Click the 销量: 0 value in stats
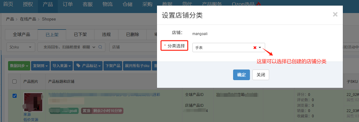The width and height of the screenshot is (359, 122). click(x=304, y=111)
